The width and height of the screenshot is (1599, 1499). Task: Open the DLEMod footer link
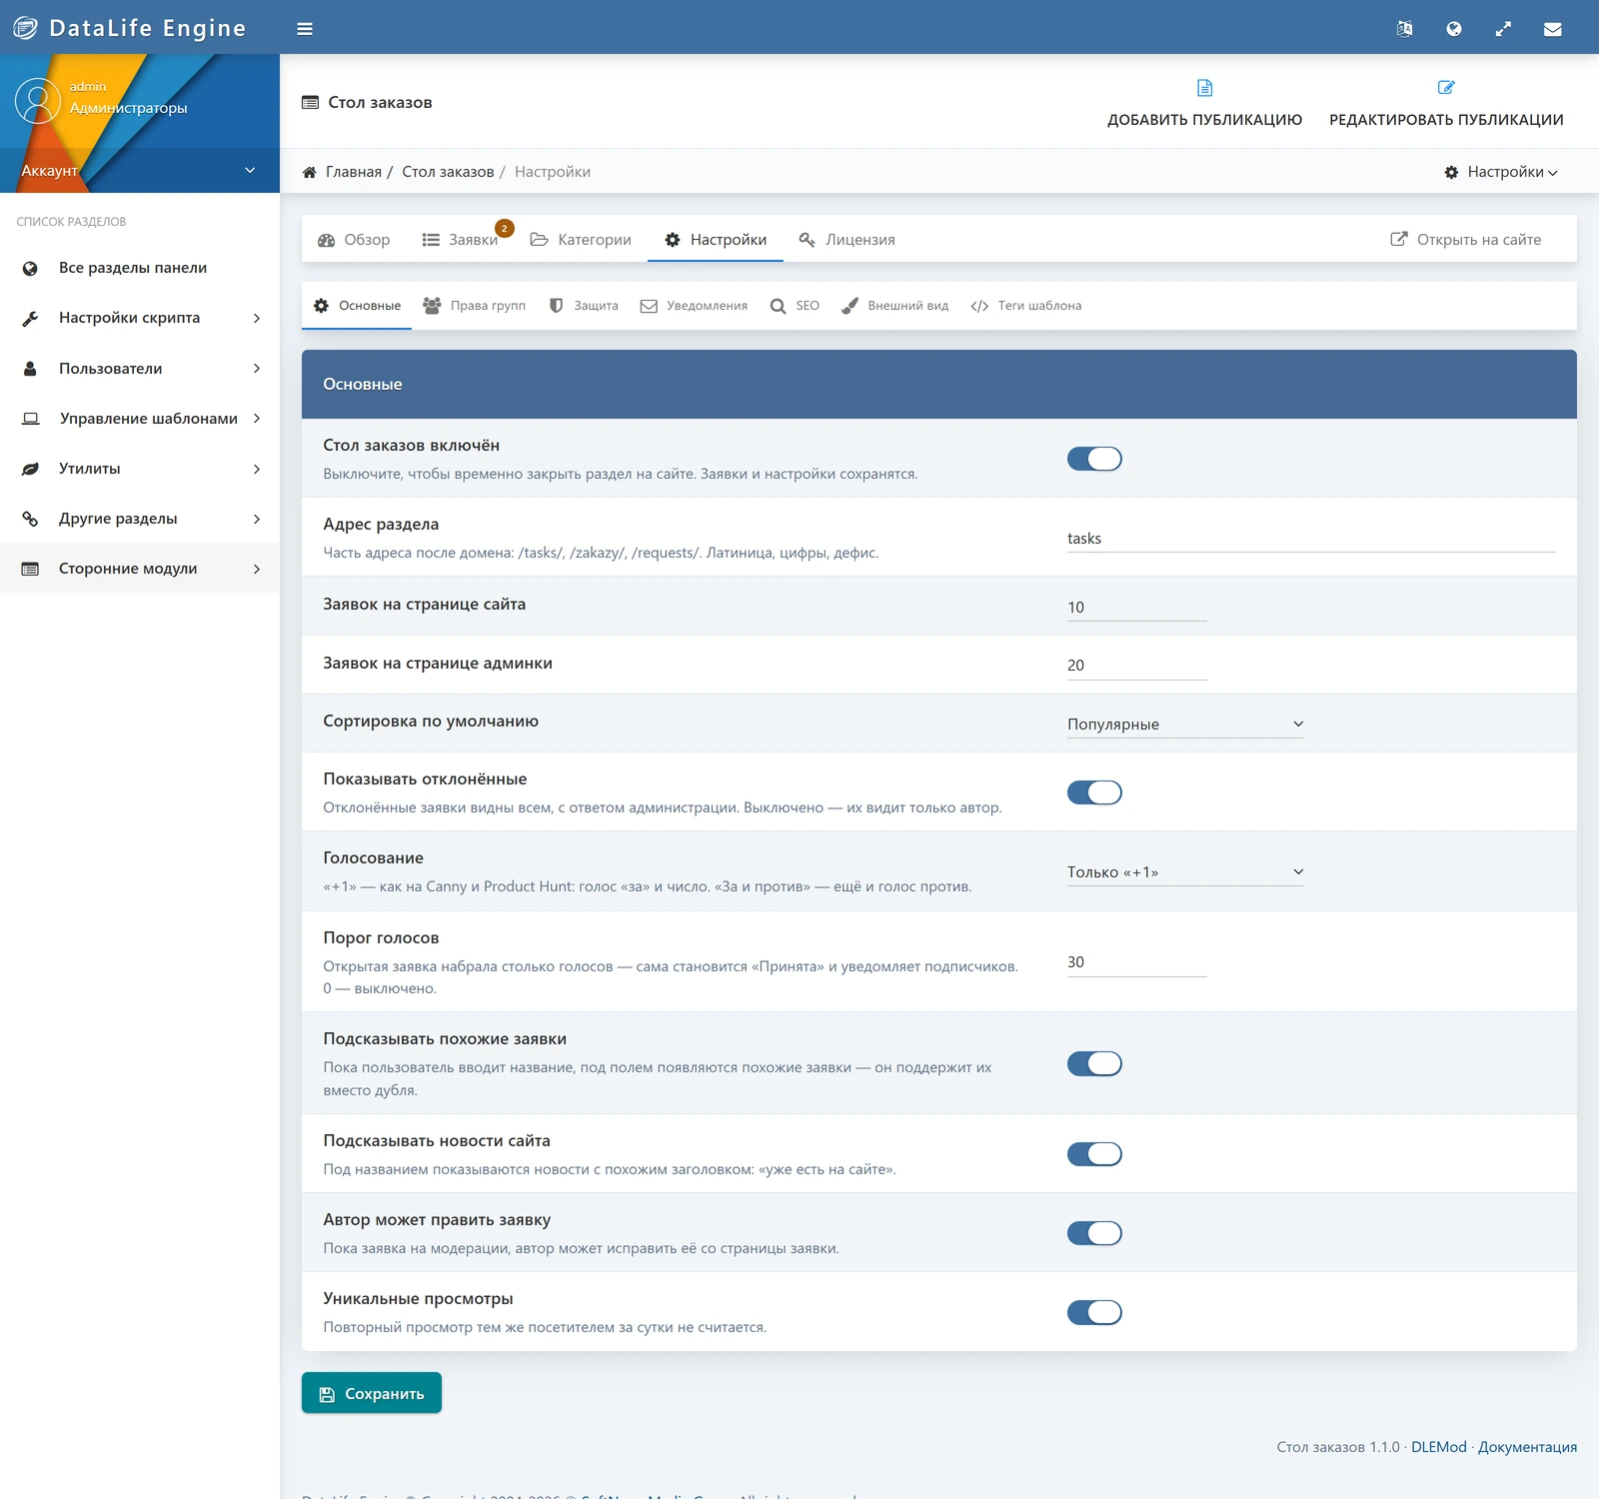point(1438,1447)
